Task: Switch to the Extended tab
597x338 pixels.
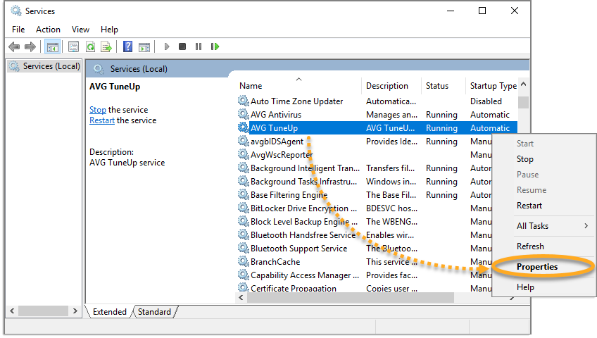Action: [109, 312]
